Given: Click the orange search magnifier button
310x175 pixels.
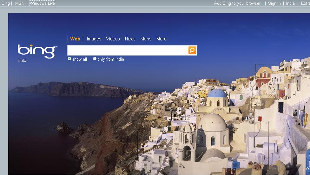Looking at the screenshot, I should point(192,50).
